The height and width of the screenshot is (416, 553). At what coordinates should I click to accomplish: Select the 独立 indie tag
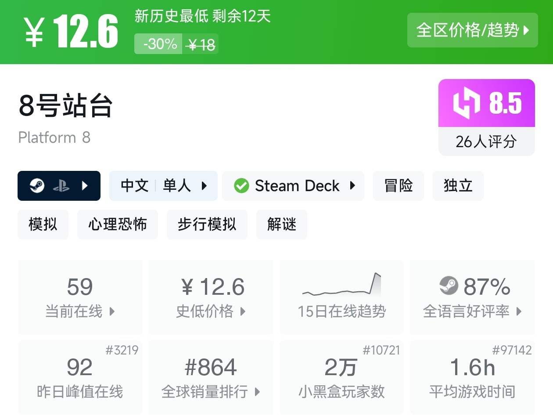[x=458, y=186]
